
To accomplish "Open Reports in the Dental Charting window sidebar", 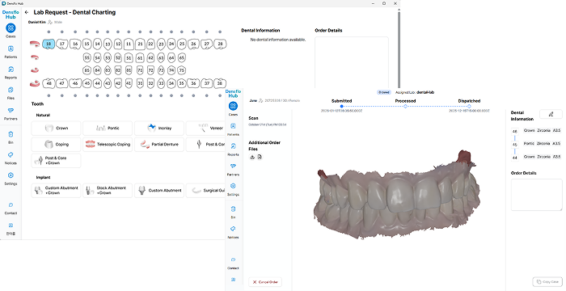I will tap(11, 72).
